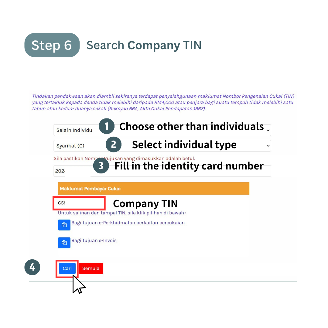Click the mouse cursor graphic
The width and height of the screenshot is (328, 328).
(x=78, y=284)
